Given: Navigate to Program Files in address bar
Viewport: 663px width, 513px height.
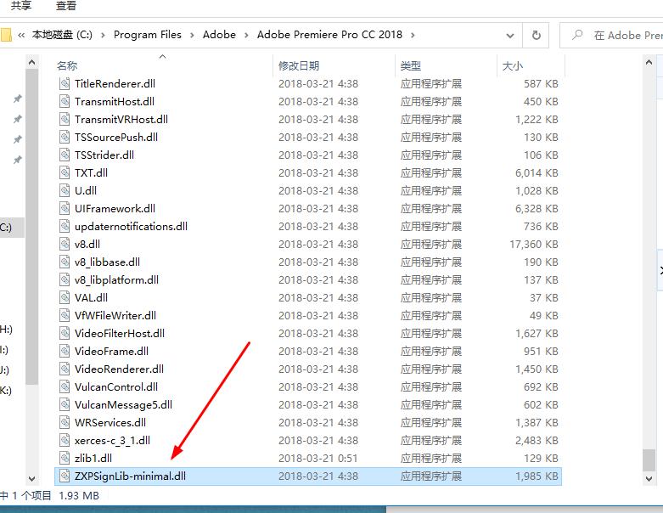Looking at the screenshot, I should coord(148,35).
